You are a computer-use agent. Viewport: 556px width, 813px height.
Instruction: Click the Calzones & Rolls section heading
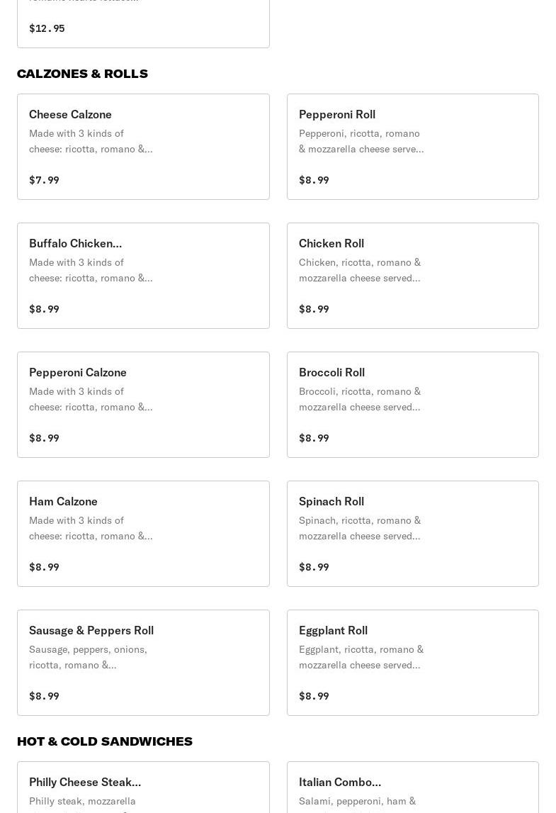pos(82,74)
